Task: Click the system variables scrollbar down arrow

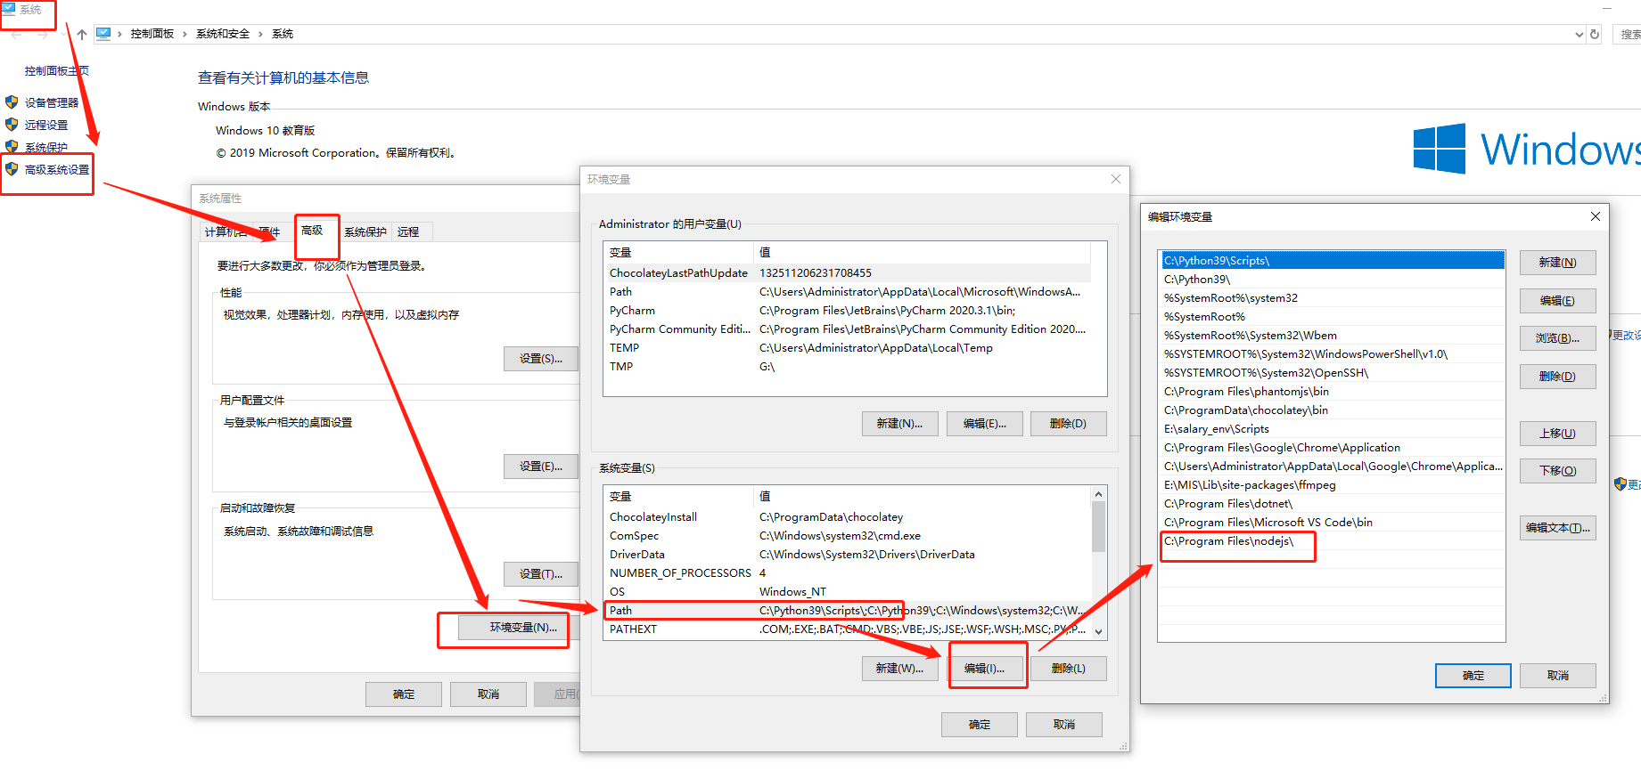Action: tap(1098, 631)
